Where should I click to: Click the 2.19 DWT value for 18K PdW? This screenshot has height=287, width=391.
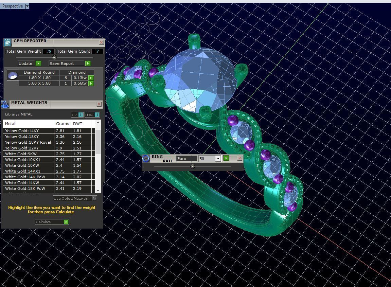click(x=81, y=189)
